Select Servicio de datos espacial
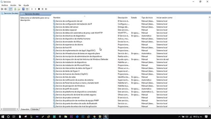This screenshot has height=119, width=211. click(66, 30)
